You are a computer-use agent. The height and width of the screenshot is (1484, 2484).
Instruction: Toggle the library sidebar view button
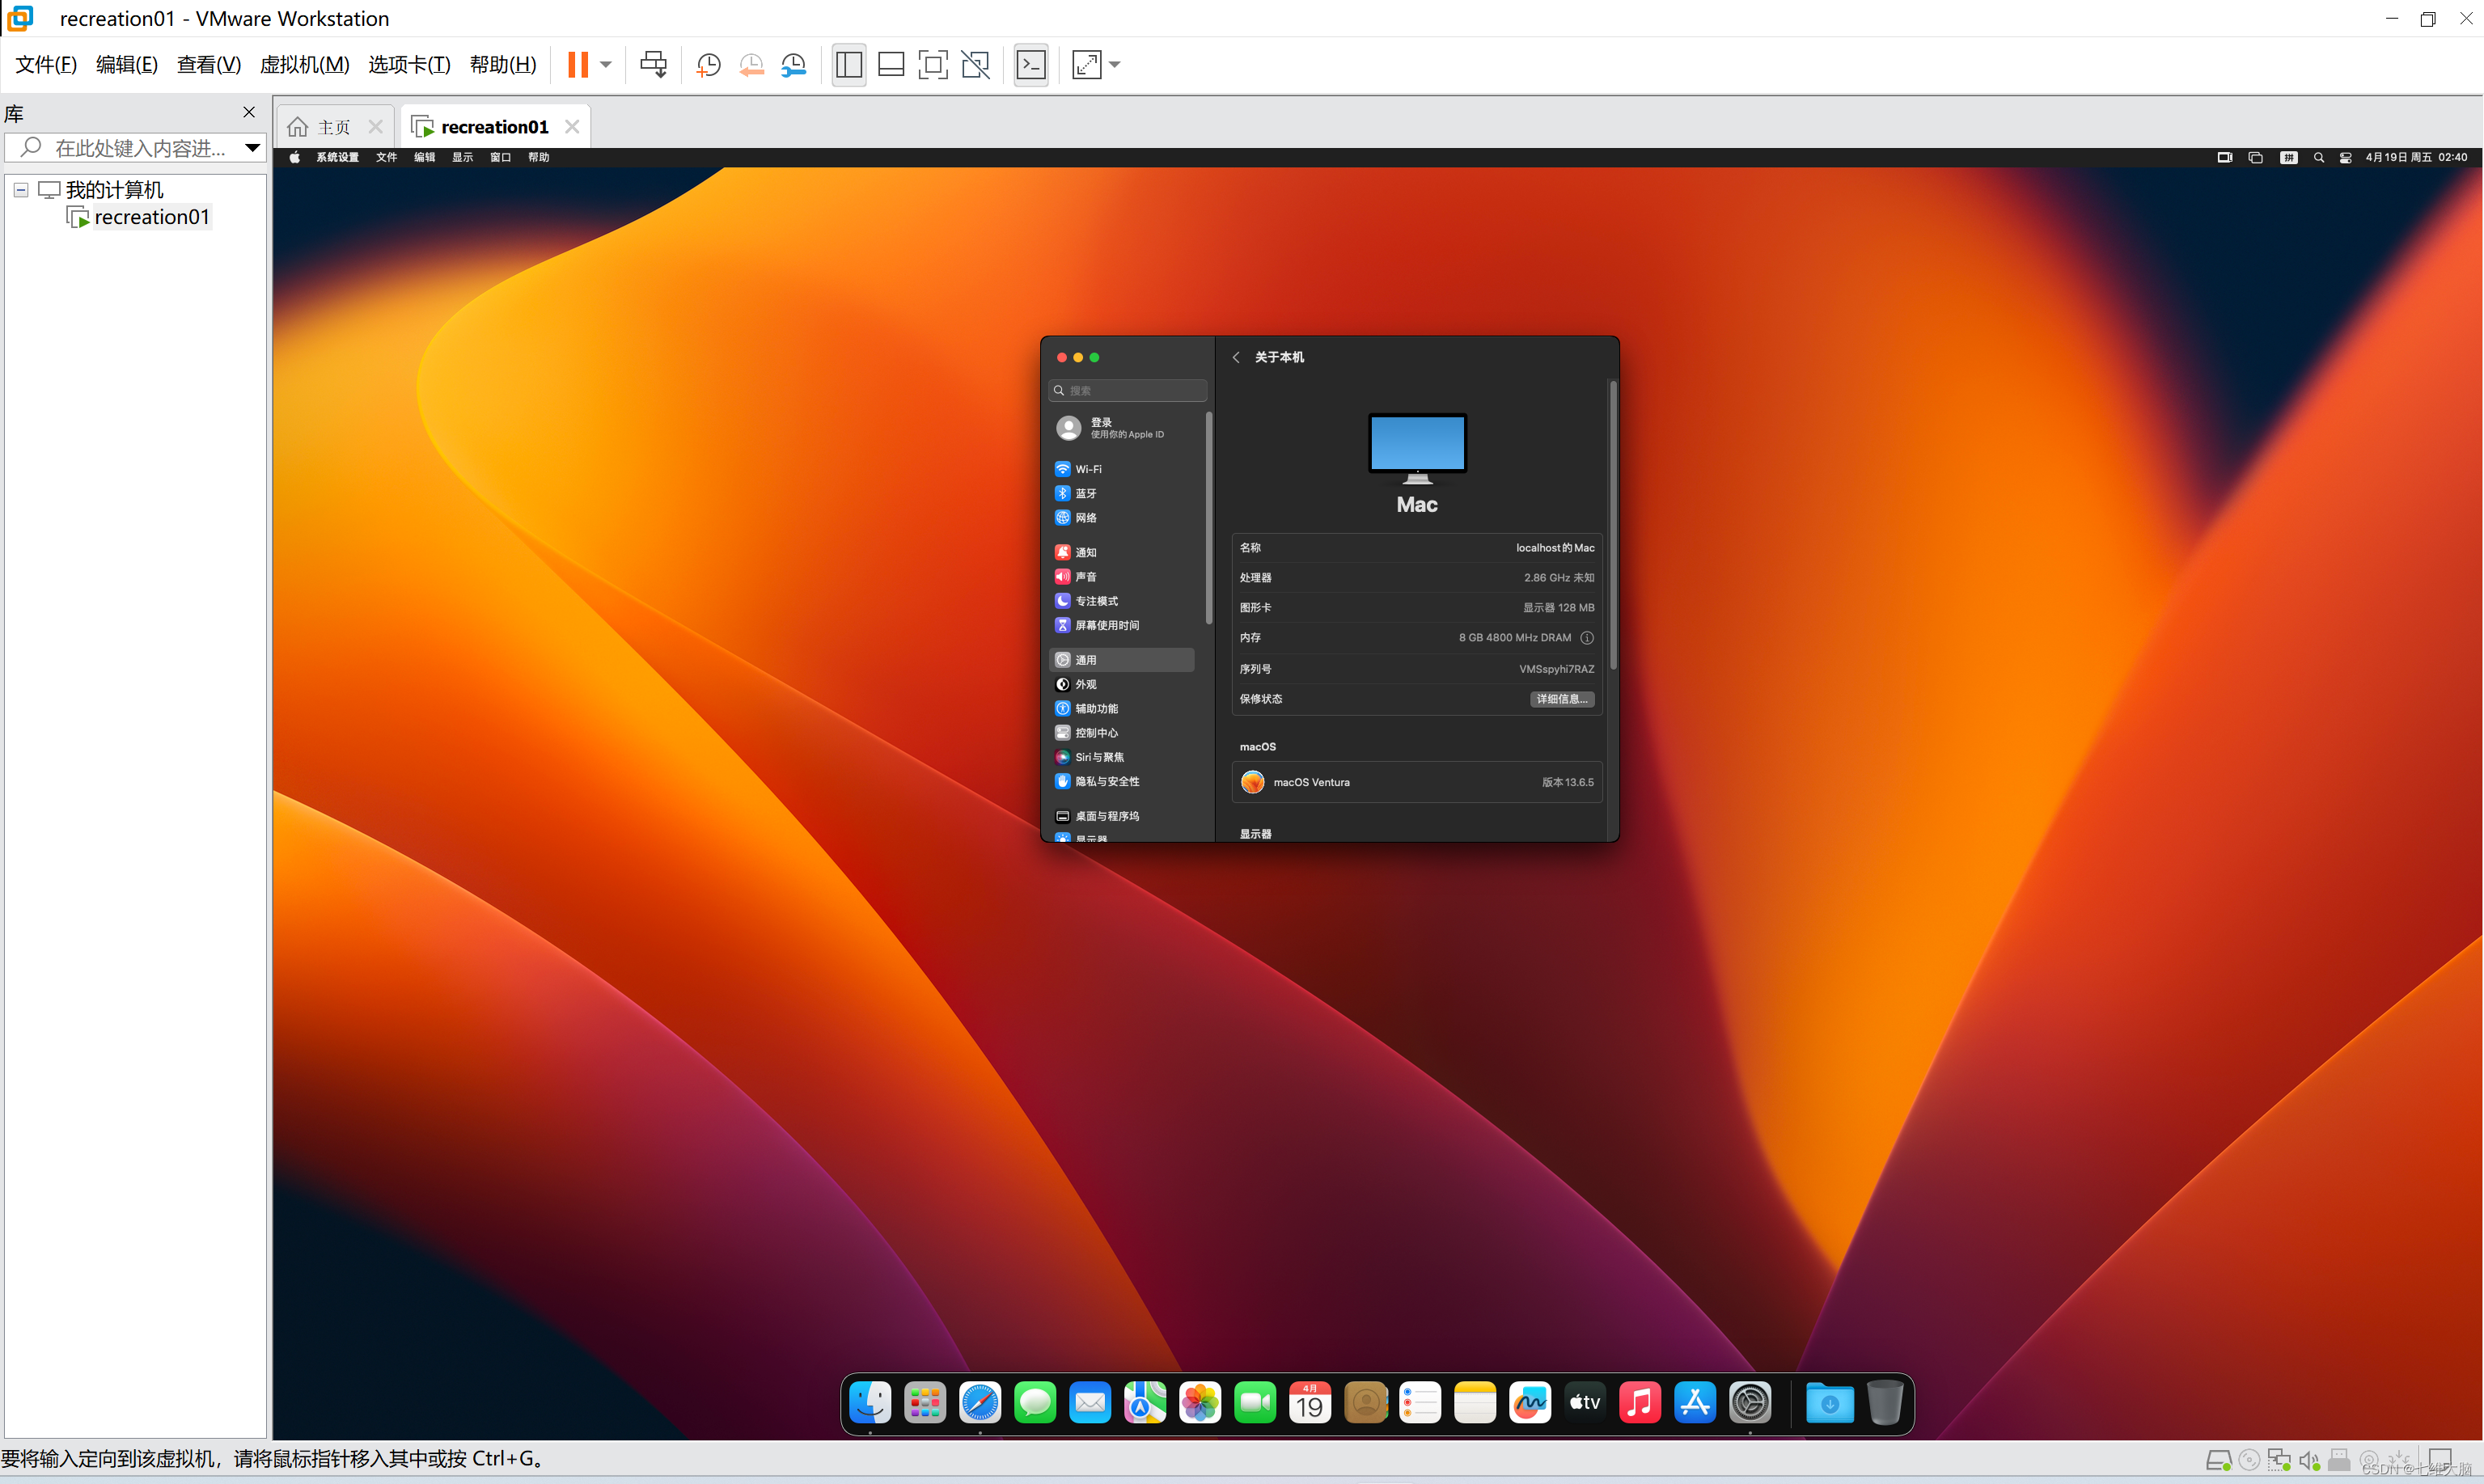tap(848, 65)
